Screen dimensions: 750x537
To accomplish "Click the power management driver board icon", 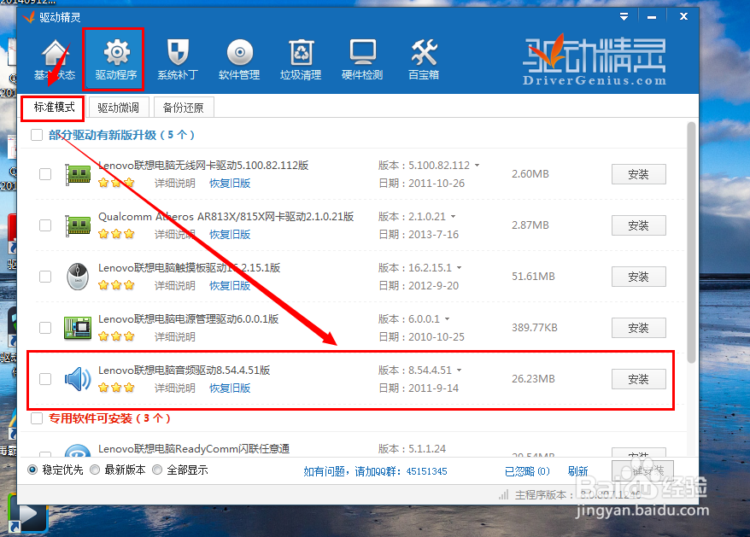I will coord(78,328).
